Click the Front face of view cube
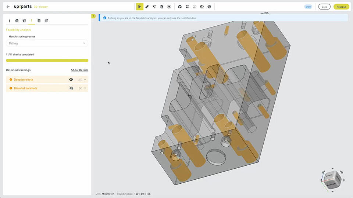The image size is (353, 198). 329,175
